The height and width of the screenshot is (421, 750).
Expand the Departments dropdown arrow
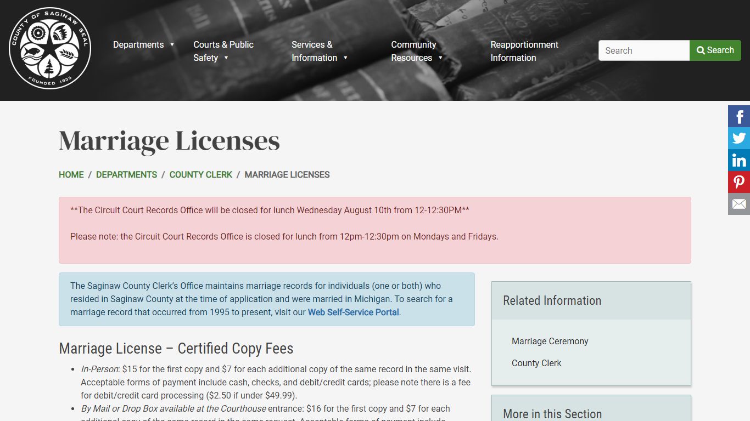(x=172, y=45)
